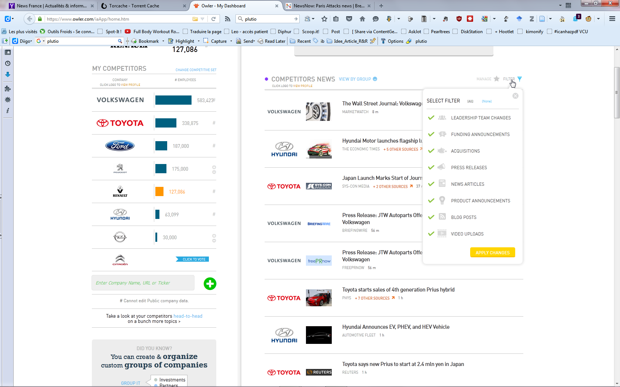620x387 pixels.
Task: Select (All) filters link
Action: 470,101
